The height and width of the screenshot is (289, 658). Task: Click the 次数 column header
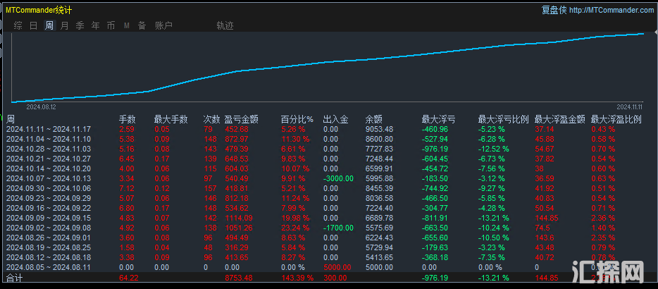tap(212, 119)
